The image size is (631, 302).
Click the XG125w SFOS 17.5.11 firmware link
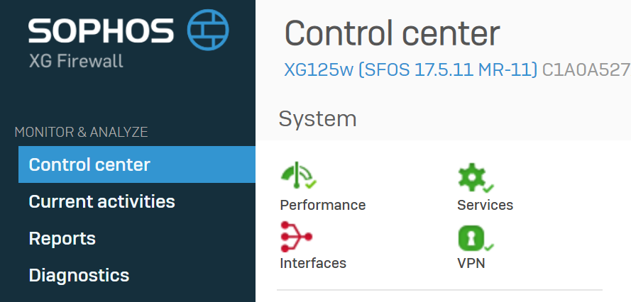[411, 70]
